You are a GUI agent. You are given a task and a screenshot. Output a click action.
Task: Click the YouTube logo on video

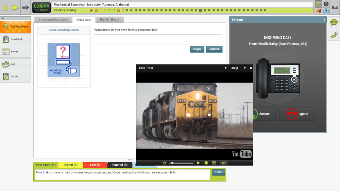(241, 154)
